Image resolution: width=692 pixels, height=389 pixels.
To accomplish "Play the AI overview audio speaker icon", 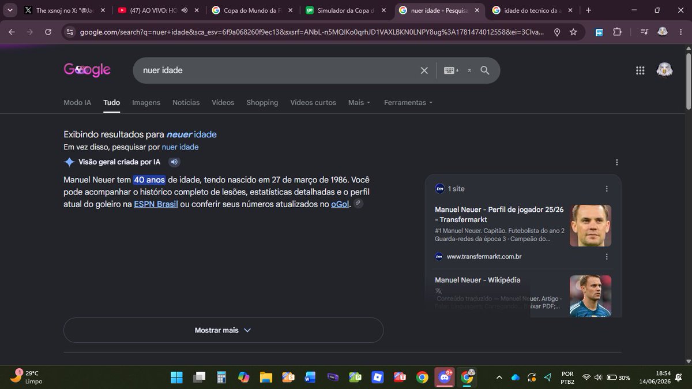I will tap(174, 162).
